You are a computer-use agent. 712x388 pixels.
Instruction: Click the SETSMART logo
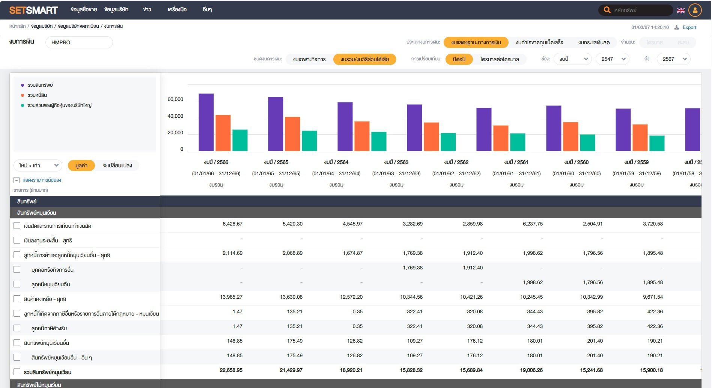[33, 10]
